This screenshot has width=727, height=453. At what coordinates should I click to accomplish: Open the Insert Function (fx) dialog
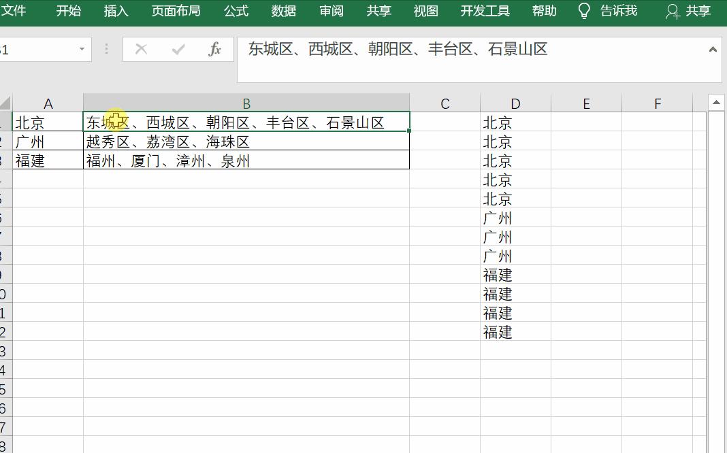coord(216,49)
